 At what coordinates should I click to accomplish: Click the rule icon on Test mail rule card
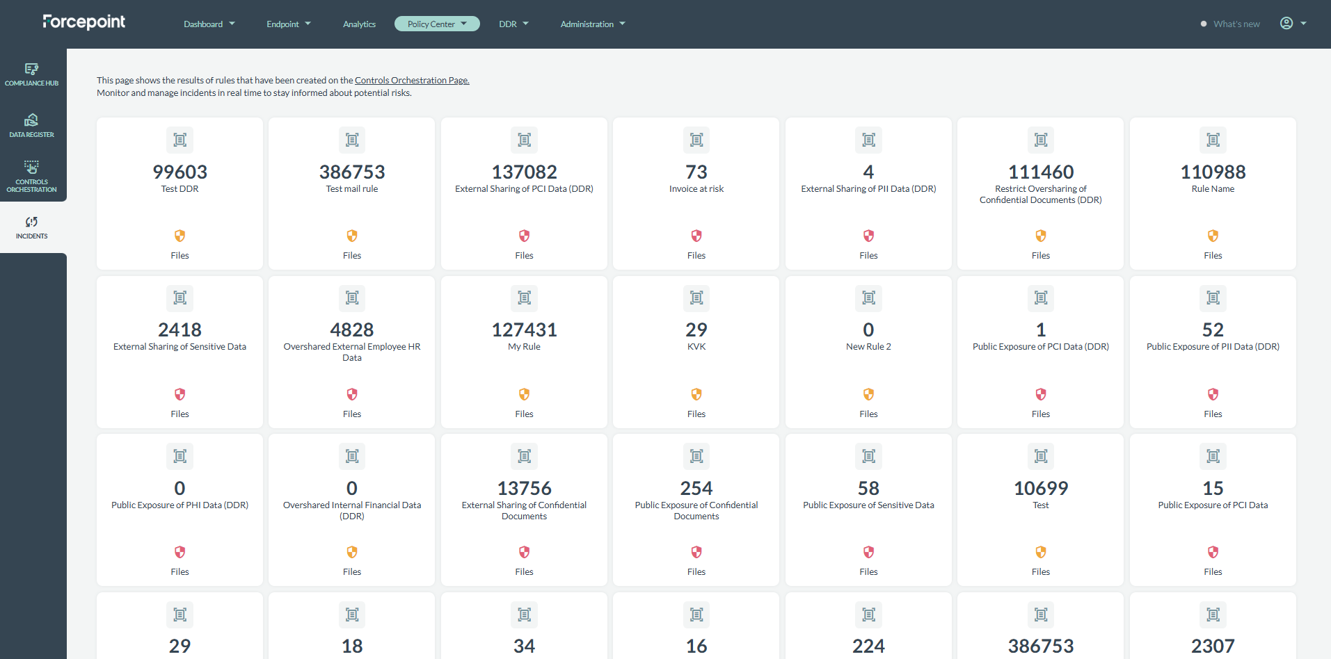(x=352, y=140)
